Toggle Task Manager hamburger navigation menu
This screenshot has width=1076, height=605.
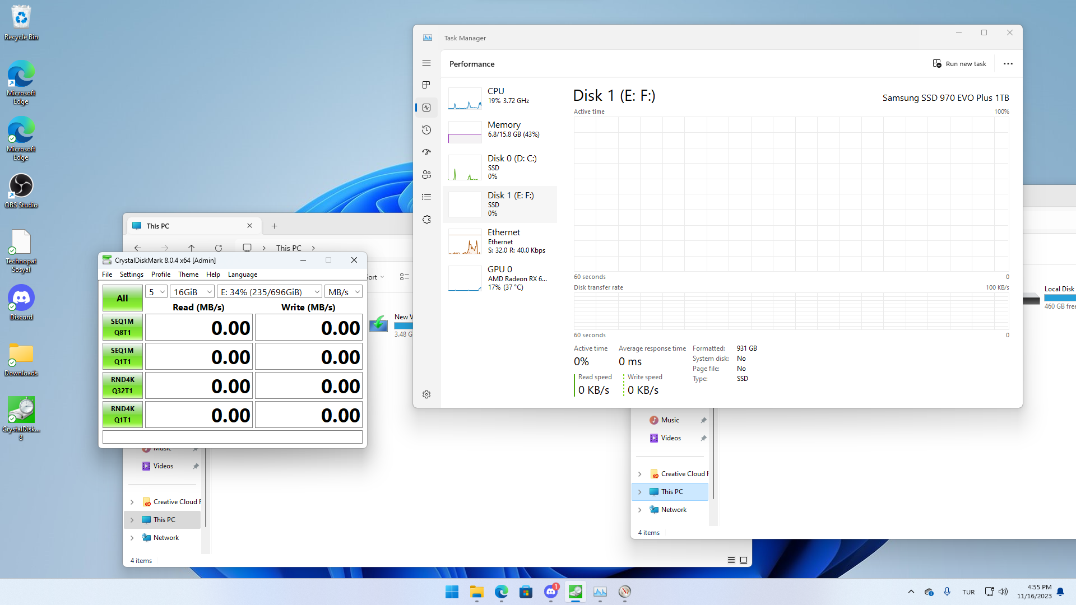pyautogui.click(x=426, y=63)
